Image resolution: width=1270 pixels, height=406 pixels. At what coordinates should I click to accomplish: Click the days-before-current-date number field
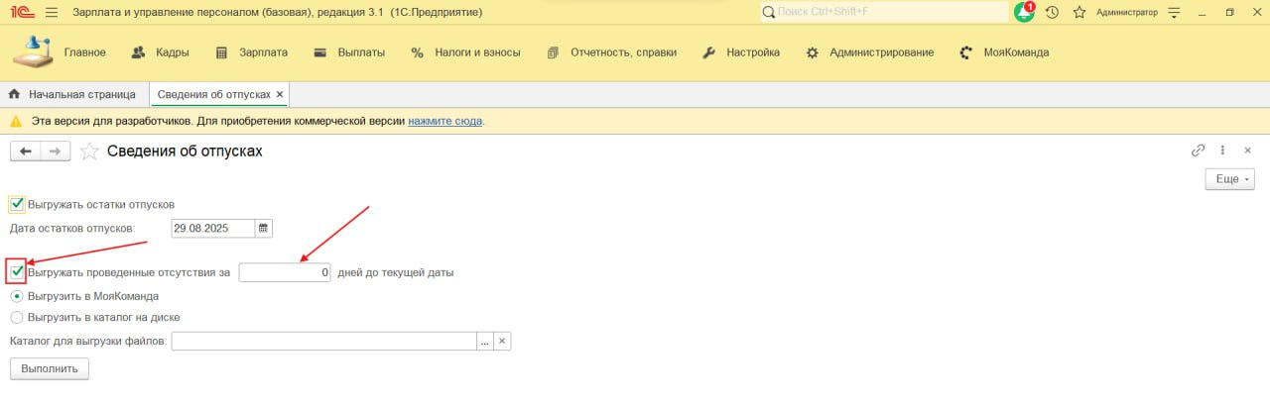pos(285,272)
